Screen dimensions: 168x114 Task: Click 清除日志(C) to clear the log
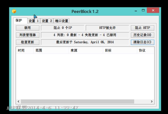click(142, 42)
